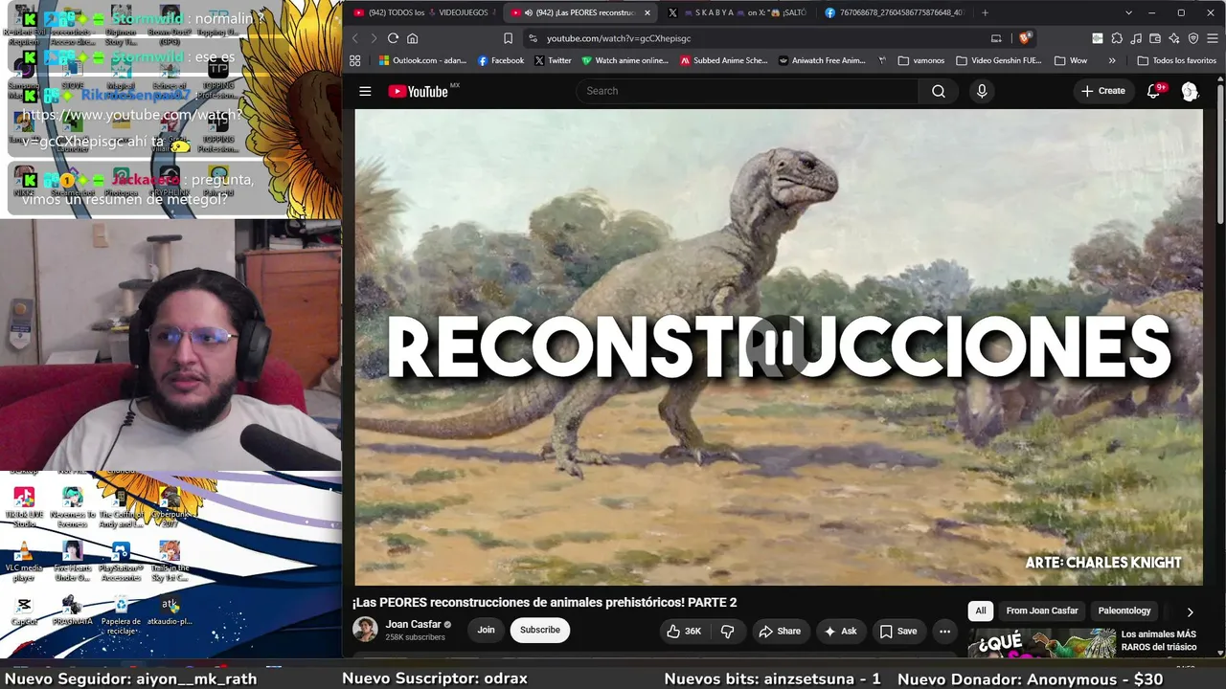Expand the hidden bookmarks overflow chevron
Viewport: 1226px width, 689px height.
coord(1112,60)
